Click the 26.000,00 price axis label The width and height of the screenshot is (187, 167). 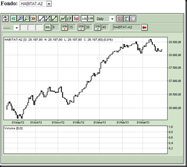[175, 108]
